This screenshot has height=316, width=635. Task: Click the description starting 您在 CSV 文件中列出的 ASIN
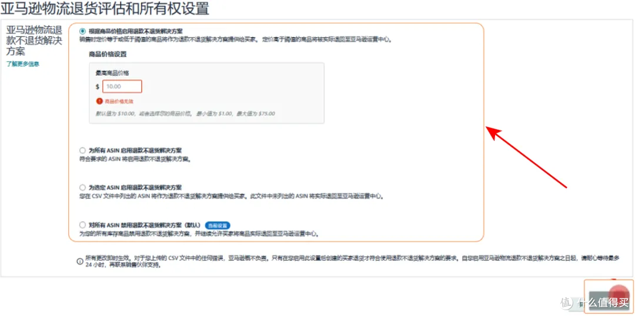pyautogui.click(x=231, y=196)
